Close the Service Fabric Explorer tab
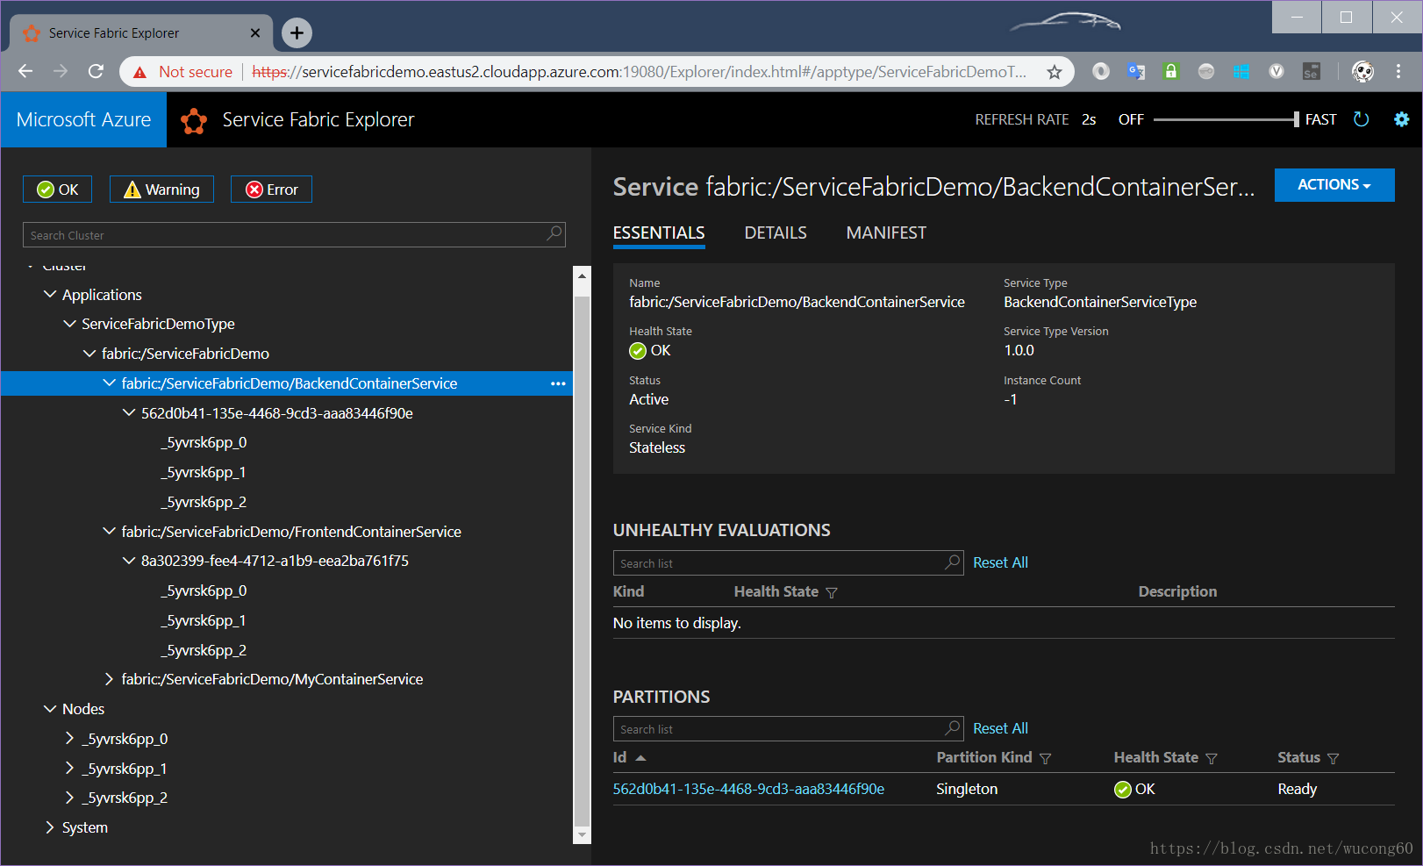Viewport: 1423px width, 866px height. pos(255,33)
